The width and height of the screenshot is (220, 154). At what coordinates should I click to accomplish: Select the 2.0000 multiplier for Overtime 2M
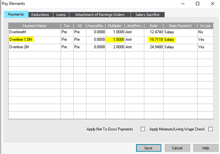coord(115,47)
